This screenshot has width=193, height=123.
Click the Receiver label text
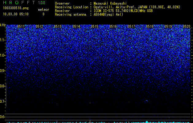point(62,11)
